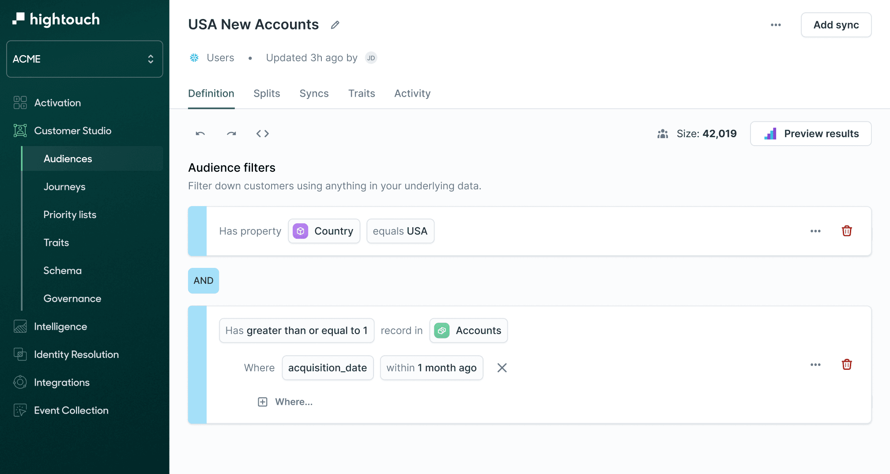Toggle the AND operator between filters
Viewport: 890px width, 474px height.
(x=203, y=280)
